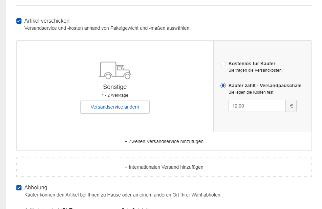This screenshot has width=322, height=209.
Task: Click the Abholung description about pickup
Action: [123, 195]
